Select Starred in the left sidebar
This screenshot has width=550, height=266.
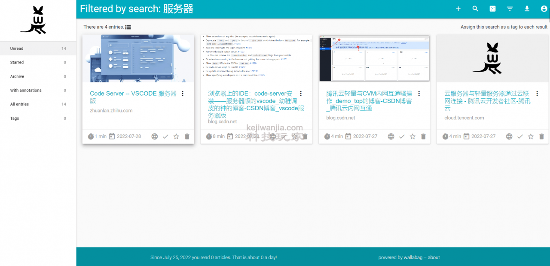pyautogui.click(x=38, y=63)
